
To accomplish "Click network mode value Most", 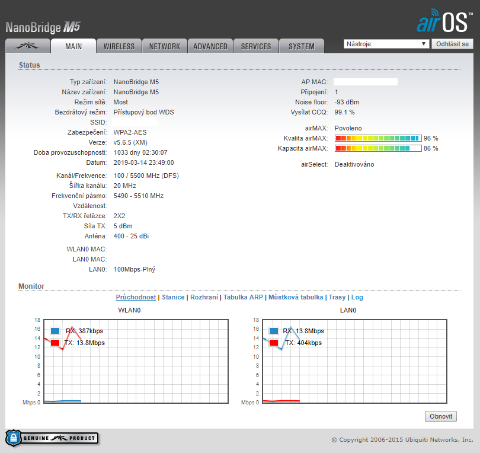I will pos(121,102).
